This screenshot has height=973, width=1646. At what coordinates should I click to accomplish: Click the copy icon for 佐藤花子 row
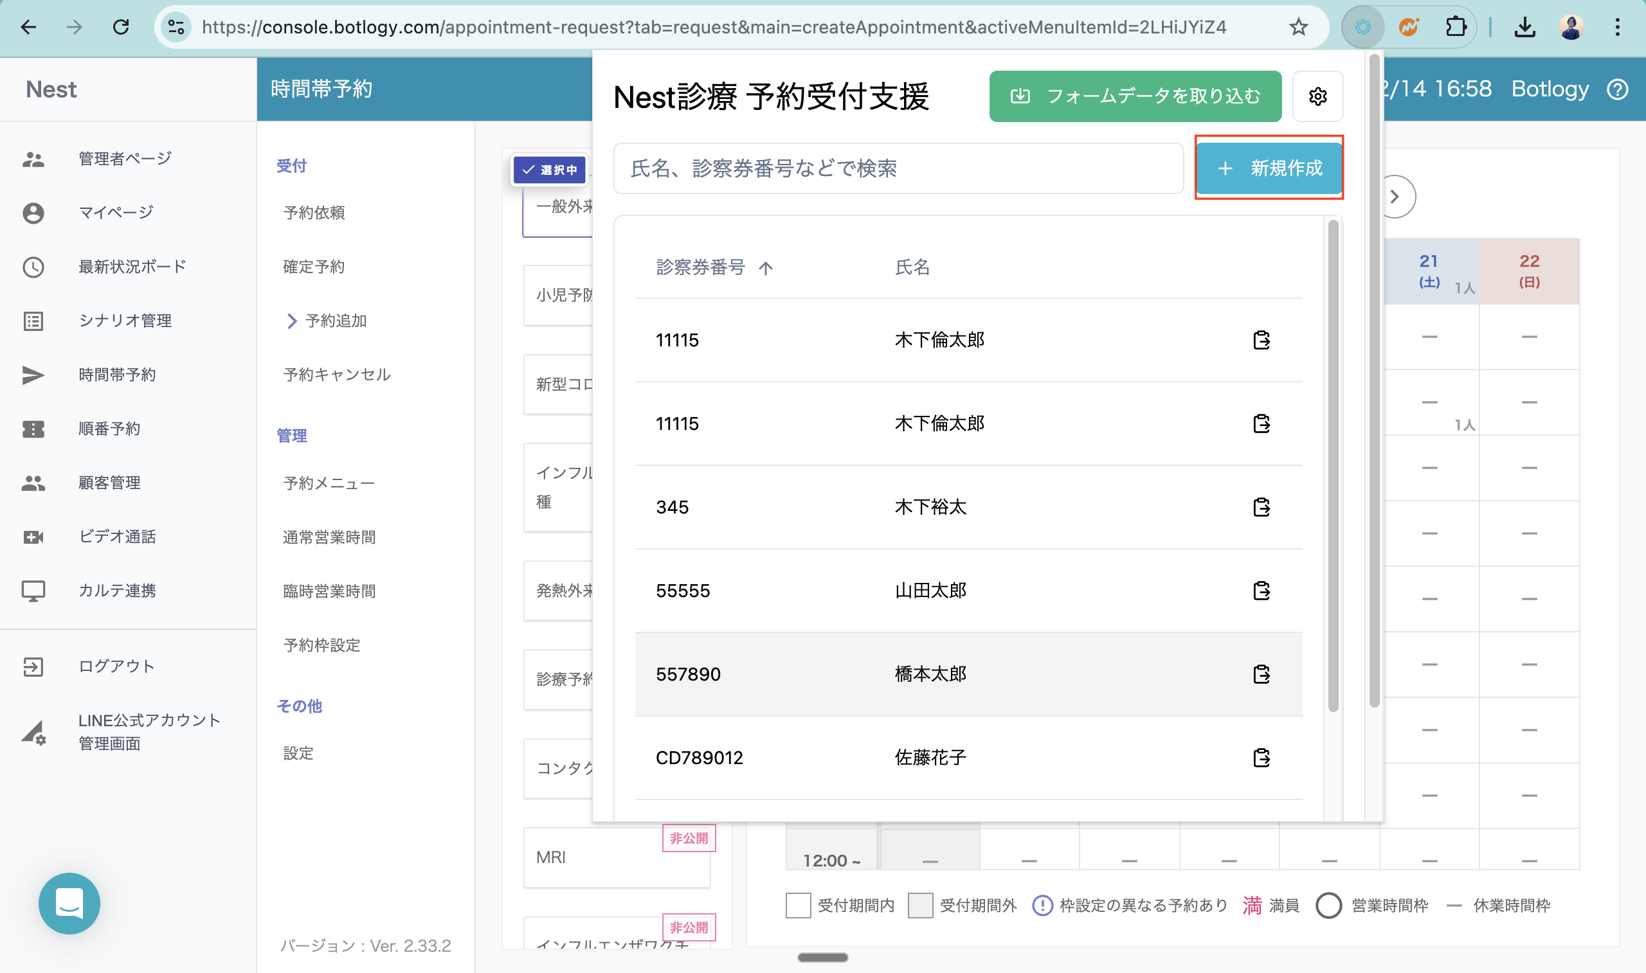point(1261,758)
